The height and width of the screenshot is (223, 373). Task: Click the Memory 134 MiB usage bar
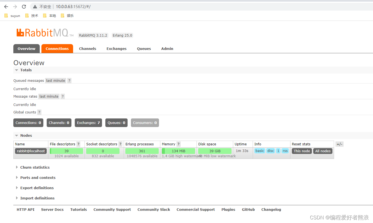[178, 151]
